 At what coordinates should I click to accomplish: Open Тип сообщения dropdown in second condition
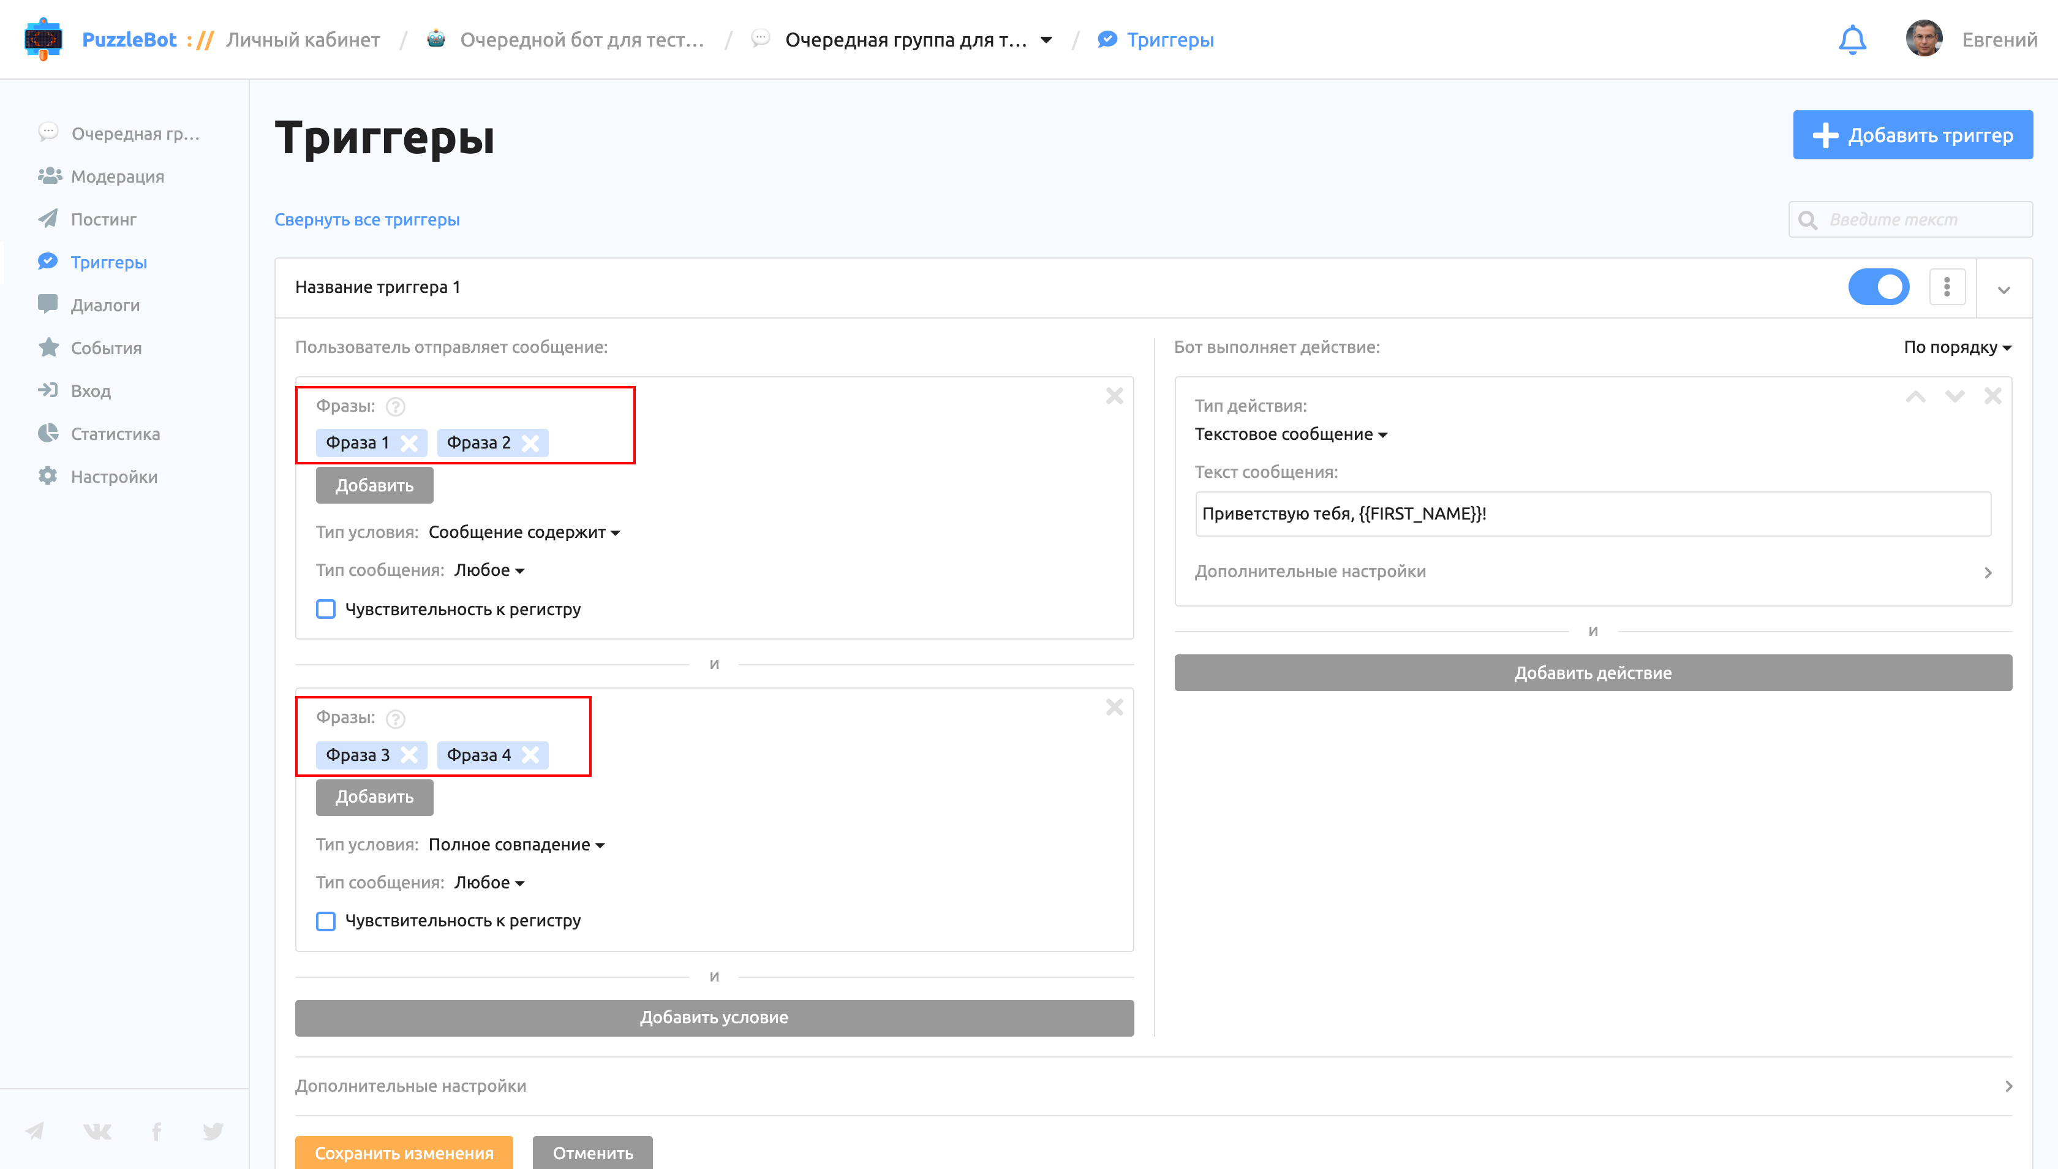click(x=489, y=882)
